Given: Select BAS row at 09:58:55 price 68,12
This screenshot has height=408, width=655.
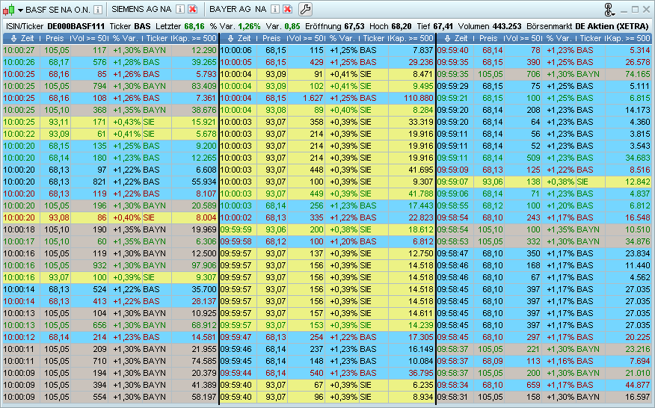Looking at the screenshot, I should (544, 206).
